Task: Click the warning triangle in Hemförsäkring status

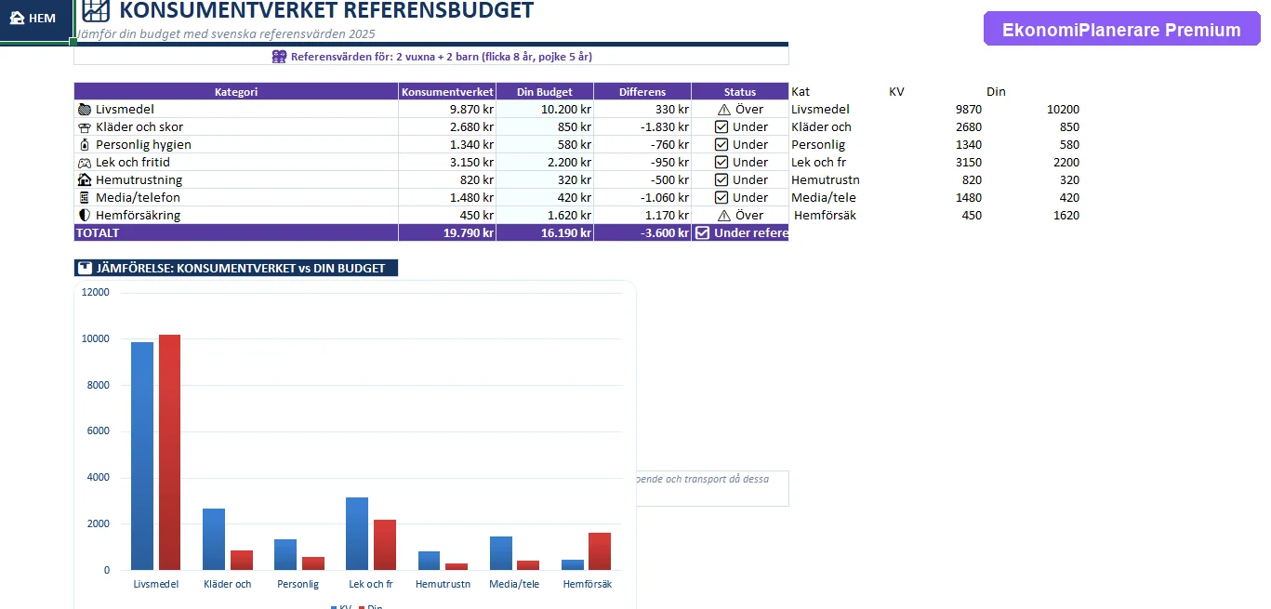Action: pyautogui.click(x=724, y=216)
